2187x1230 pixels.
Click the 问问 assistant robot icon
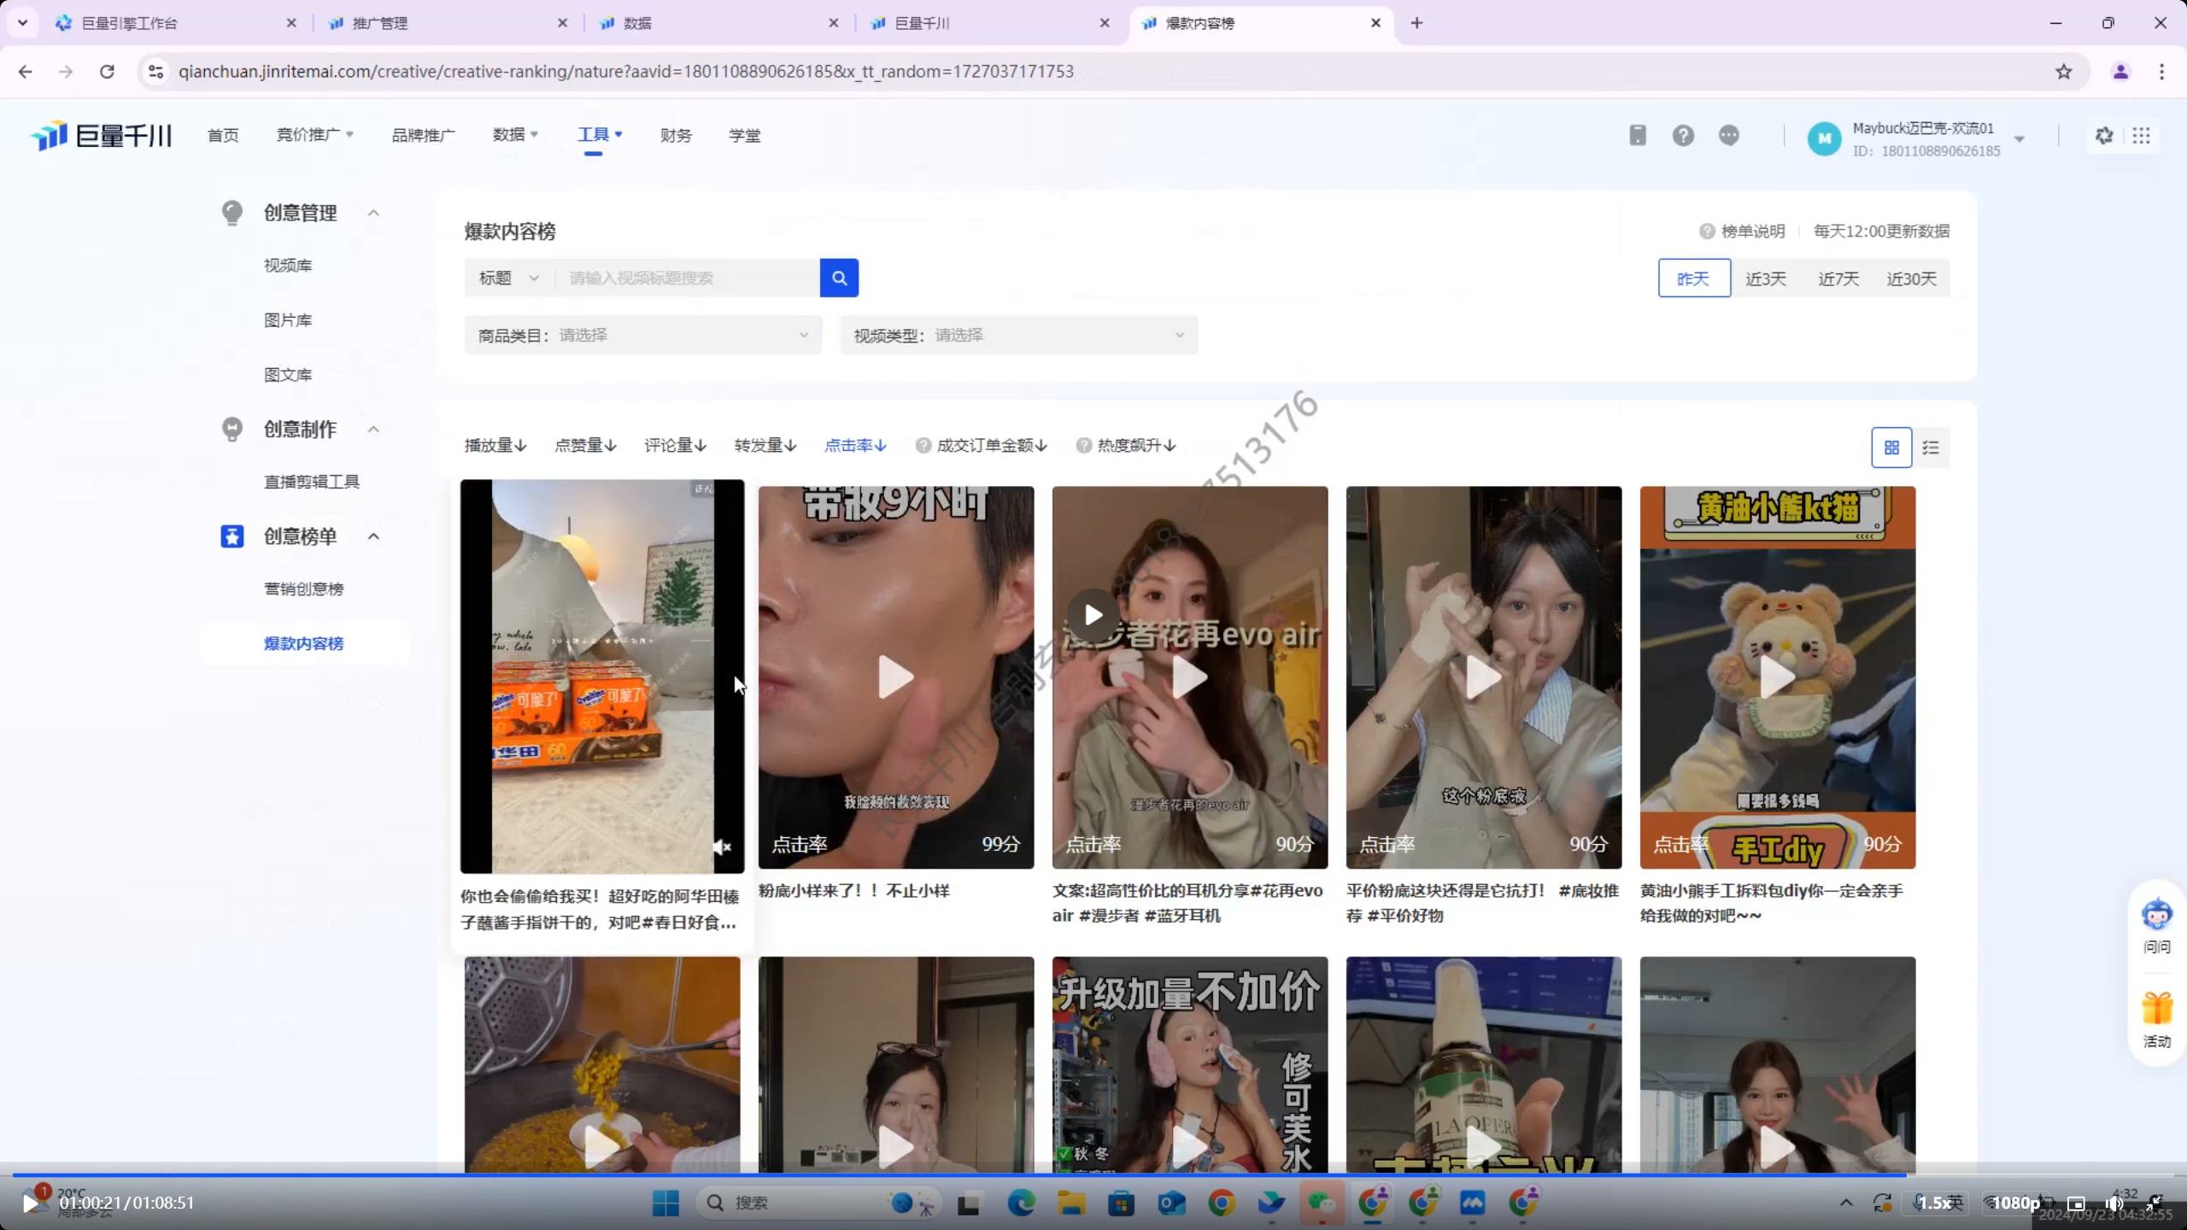tap(2156, 916)
